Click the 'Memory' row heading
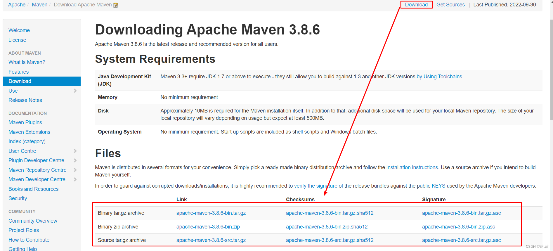The image size is (553, 251). 108,97
